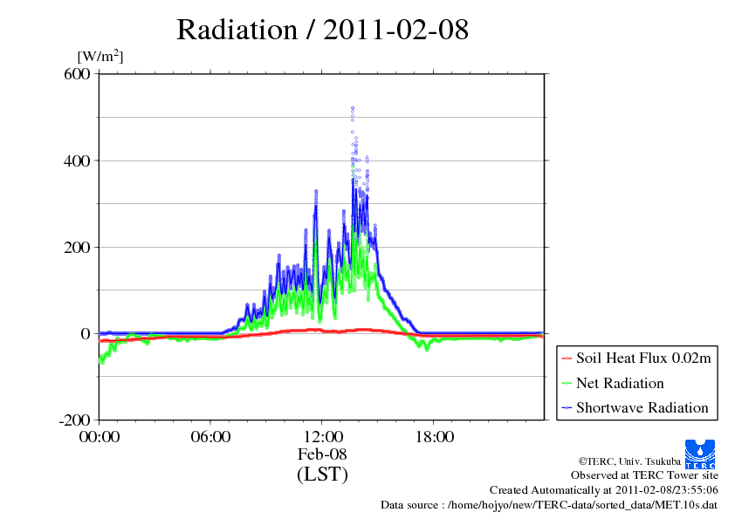
Task: Click the green Net Radiation legend marker
Action: (x=567, y=383)
